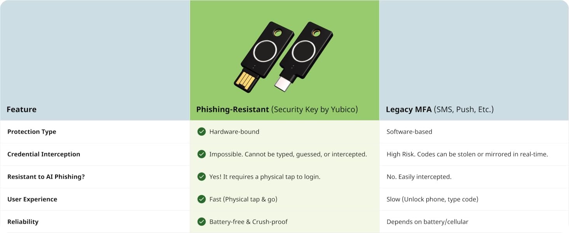Click the checkmark icon beside Hardware-bound

click(x=201, y=132)
